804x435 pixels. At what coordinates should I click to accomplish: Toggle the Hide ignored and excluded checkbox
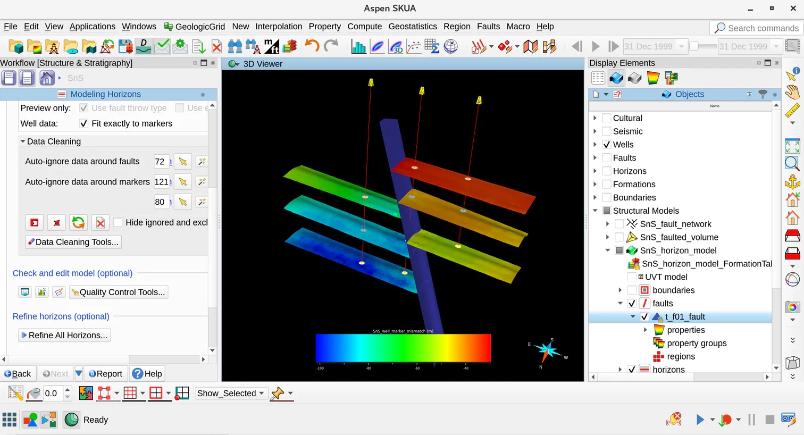(x=118, y=222)
